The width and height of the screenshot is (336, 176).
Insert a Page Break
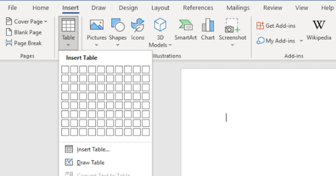coord(24,43)
